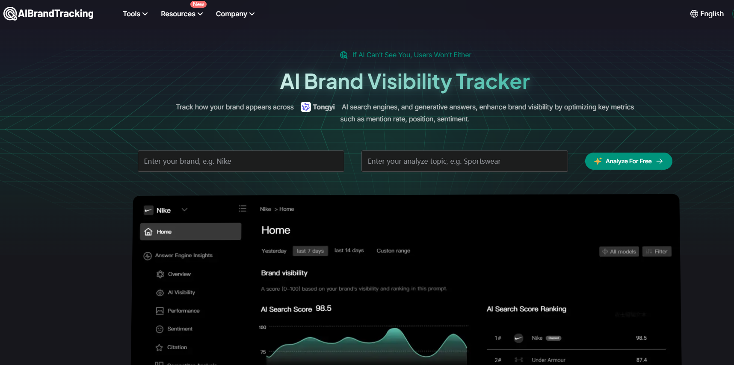Collapse the sidebar using the list icon

click(x=243, y=209)
